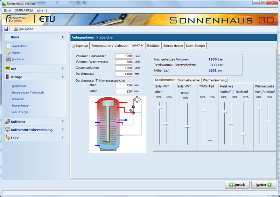Open the ? help menu
This screenshot has height=197, width=280.
(47, 10)
